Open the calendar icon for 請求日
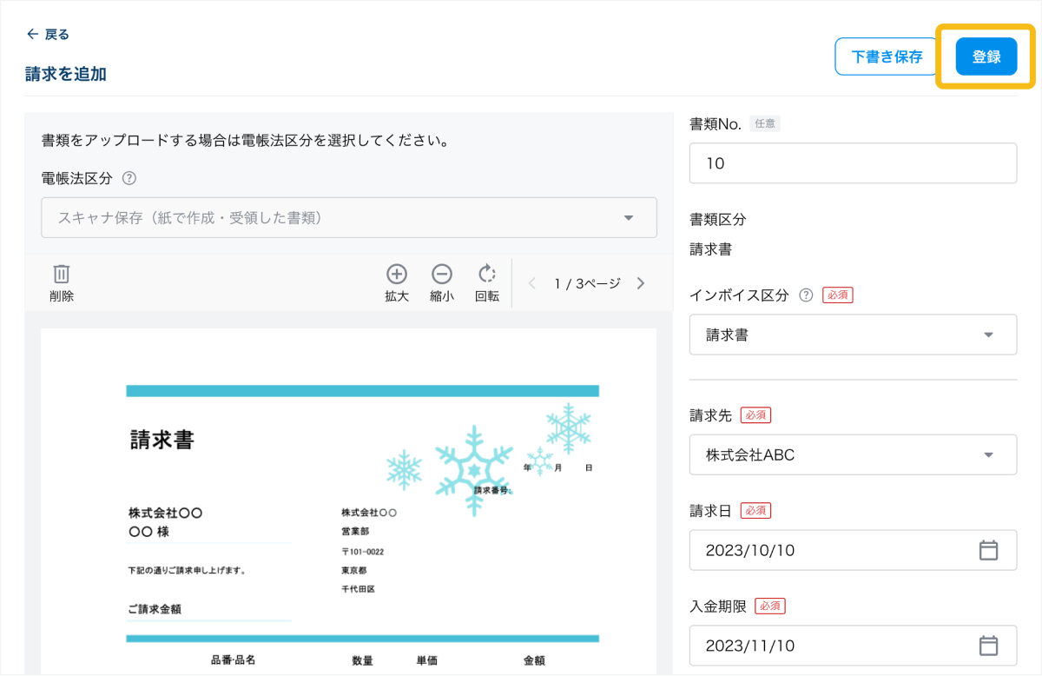Image resolution: width=1042 pixels, height=676 pixels. tap(988, 550)
